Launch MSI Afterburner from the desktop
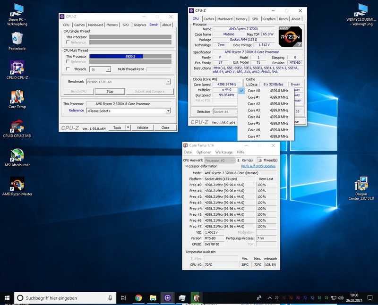Image resolution: width=378 pixels, height=305 pixels. coord(17,158)
